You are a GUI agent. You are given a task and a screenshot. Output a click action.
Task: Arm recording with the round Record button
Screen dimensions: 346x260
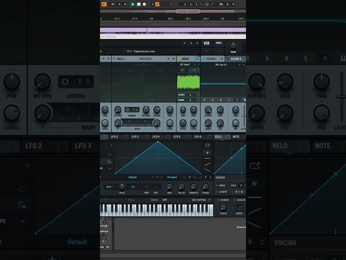(144, 4)
